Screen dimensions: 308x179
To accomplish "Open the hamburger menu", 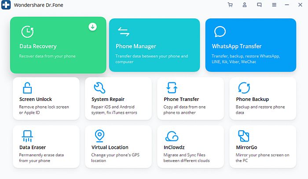I will [274, 5].
